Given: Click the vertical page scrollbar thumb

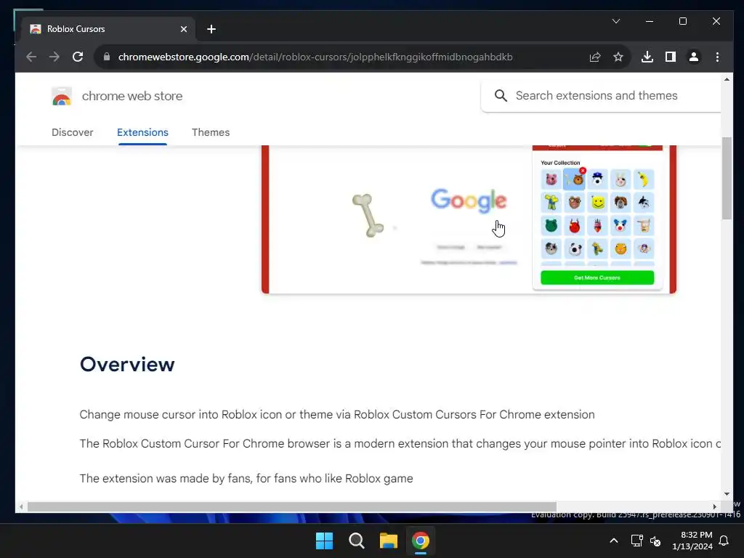Looking at the screenshot, I should click(x=727, y=178).
